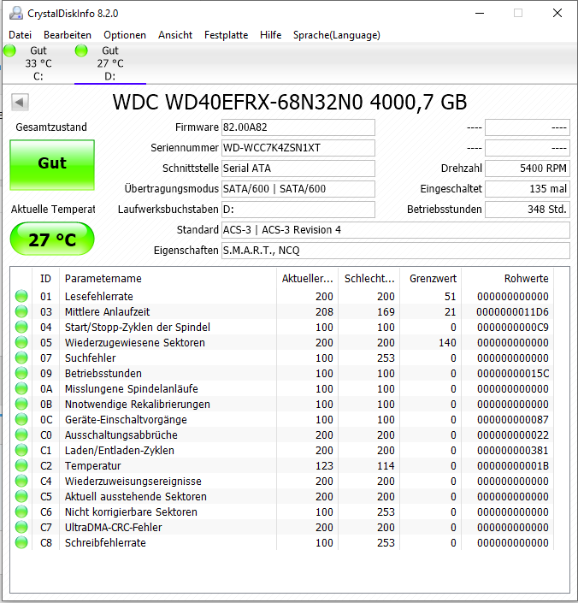Click the Drehzahl value 5400 RPM
Viewport: 578px width, 603px height.
click(528, 168)
